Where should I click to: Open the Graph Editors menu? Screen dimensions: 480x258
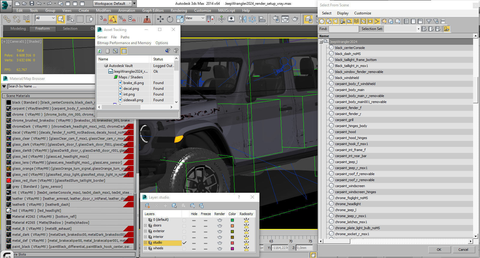(153, 11)
